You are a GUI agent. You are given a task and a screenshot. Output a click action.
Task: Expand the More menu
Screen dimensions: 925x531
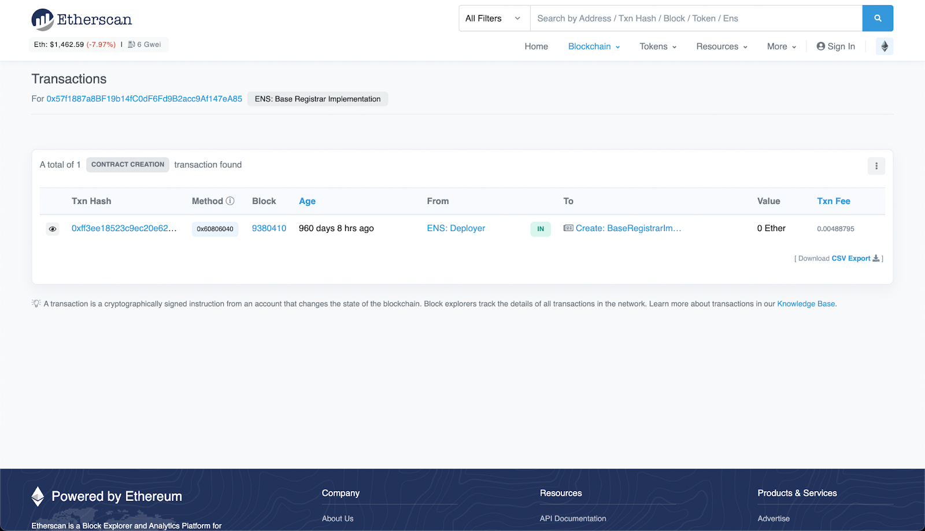coord(782,46)
